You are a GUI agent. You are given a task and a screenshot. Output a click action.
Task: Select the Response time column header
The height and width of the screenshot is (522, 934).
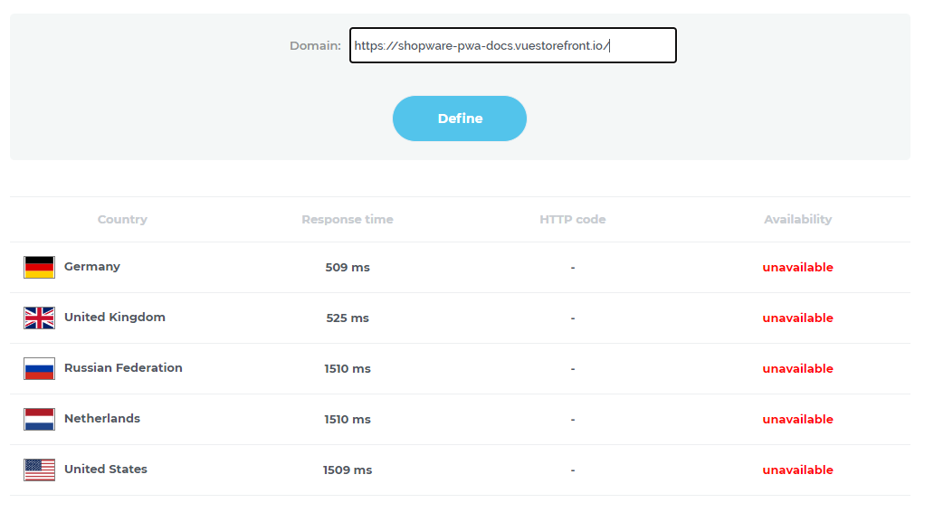click(348, 219)
